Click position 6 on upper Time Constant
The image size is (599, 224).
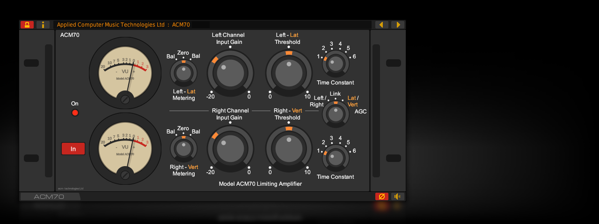[354, 56]
